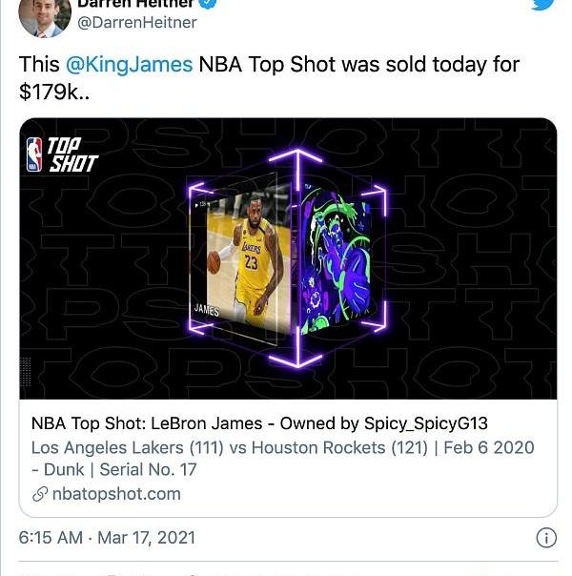Click the 6:15 AM timestamp
Image resolution: width=572 pixels, height=576 pixels.
point(51,538)
